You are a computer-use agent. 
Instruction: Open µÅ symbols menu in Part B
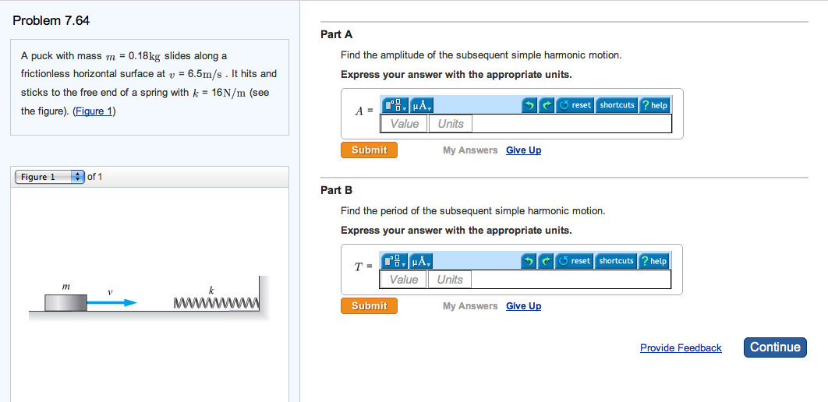click(421, 261)
